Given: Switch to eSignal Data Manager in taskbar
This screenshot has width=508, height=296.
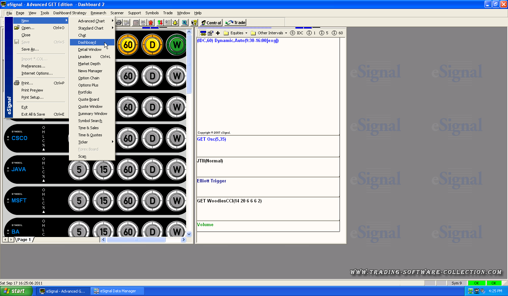Looking at the screenshot, I should [117, 291].
